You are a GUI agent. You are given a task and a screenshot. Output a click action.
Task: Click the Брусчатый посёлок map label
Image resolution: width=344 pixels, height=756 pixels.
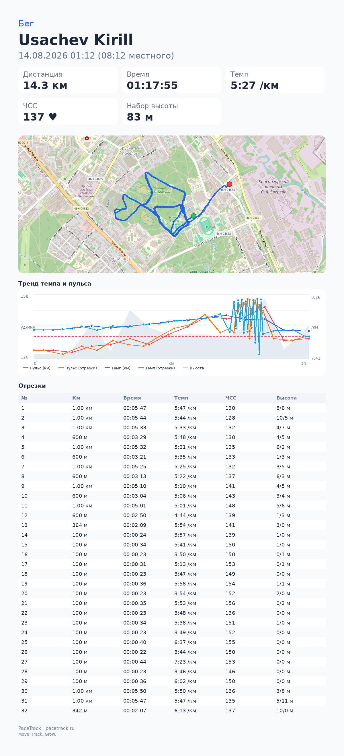(130, 151)
